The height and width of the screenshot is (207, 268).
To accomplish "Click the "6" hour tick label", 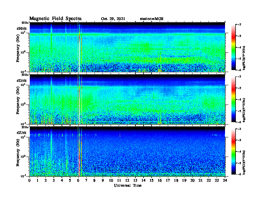I will 79,181.
